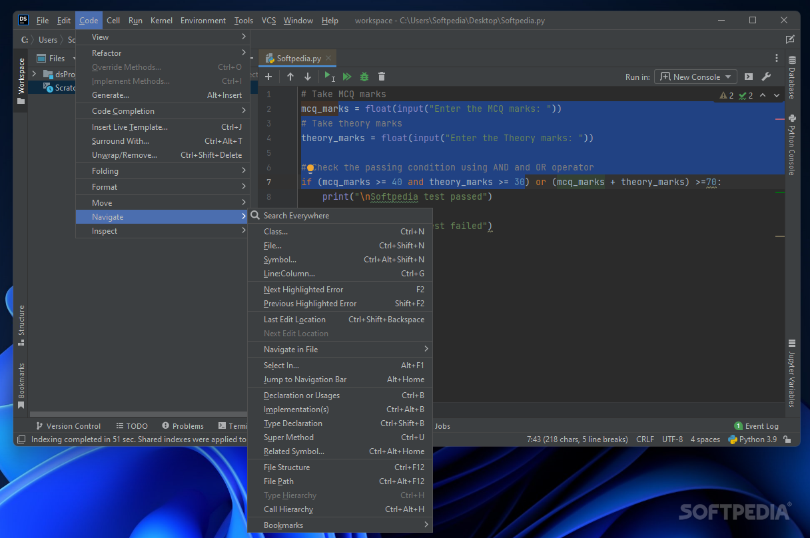This screenshot has height=538, width=810.
Task: Delete cell using the trash icon
Action: tap(382, 77)
